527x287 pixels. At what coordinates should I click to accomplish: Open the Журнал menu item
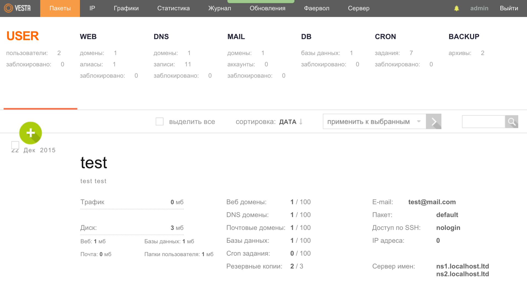click(x=220, y=8)
